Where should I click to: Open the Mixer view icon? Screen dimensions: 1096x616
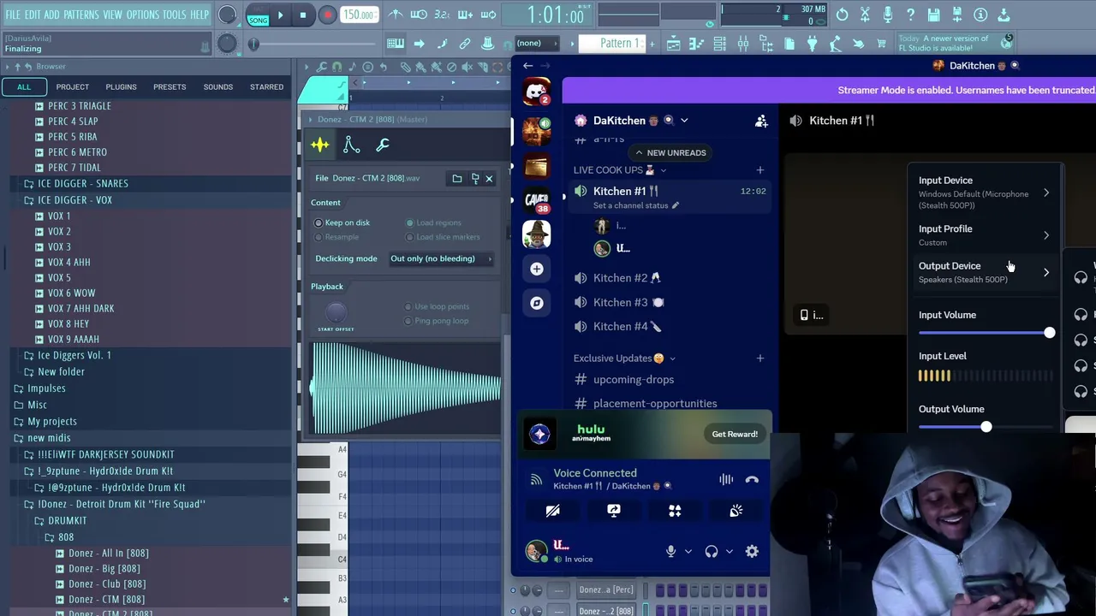[x=743, y=44]
